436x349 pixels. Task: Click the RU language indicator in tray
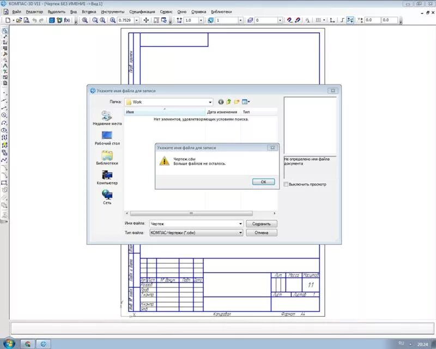click(401, 343)
